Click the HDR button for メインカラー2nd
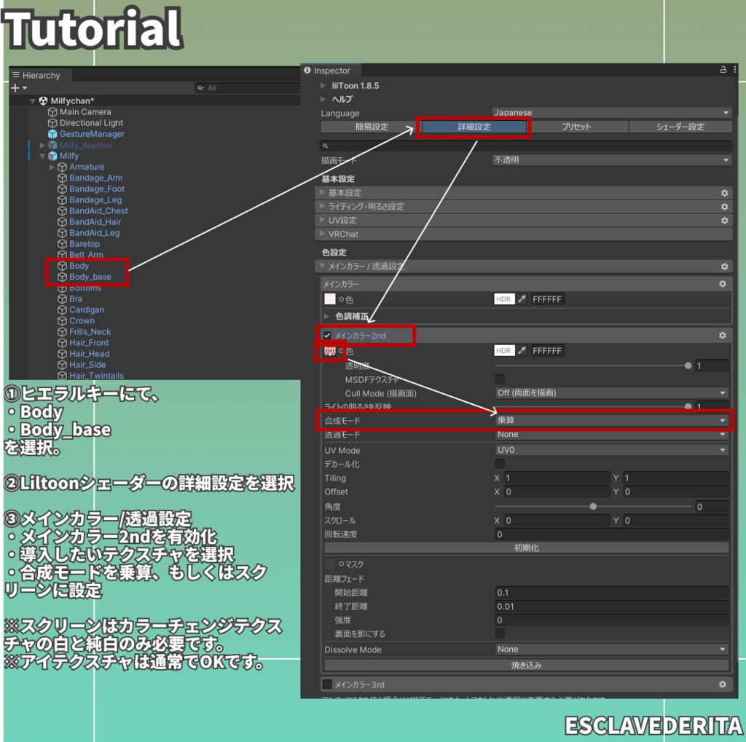Viewport: 746px width, 742px height. 504,351
